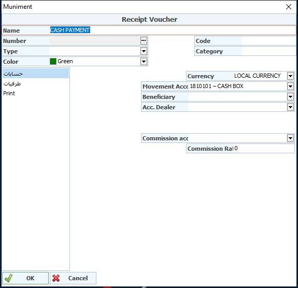Click the '1810101 – CASH BOX' value
Screen dimensions: 298x288
(217, 87)
